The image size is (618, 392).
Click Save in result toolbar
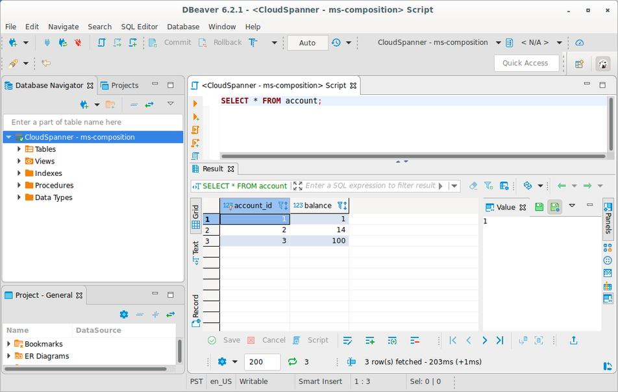point(224,340)
